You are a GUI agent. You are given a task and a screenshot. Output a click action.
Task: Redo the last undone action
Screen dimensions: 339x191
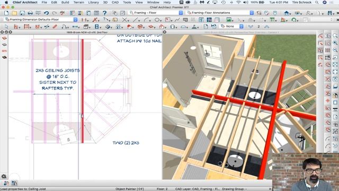click(x=54, y=13)
